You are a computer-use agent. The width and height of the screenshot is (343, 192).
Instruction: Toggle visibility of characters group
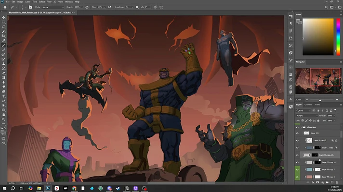[x=297, y=127]
